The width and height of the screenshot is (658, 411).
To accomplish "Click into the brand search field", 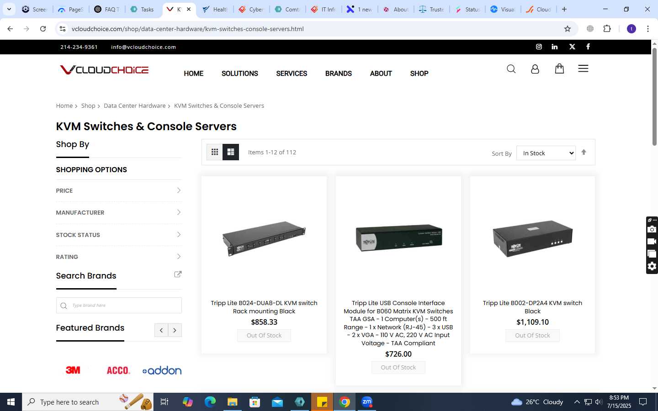I will (x=119, y=306).
